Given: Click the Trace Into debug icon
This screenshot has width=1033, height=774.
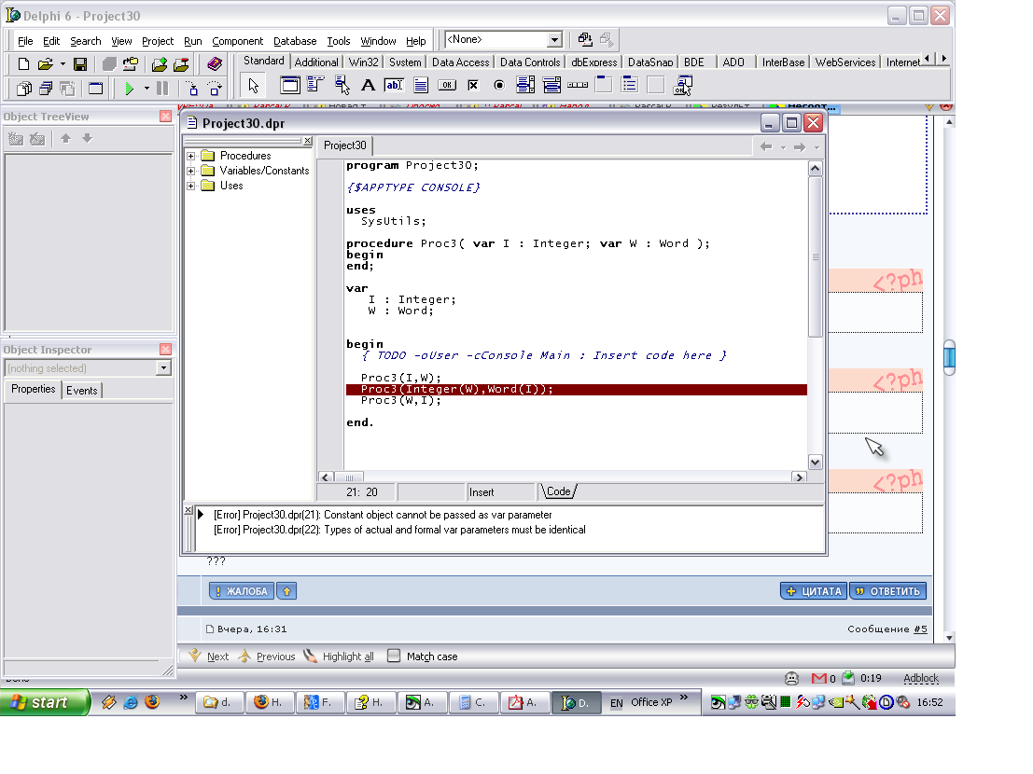Looking at the screenshot, I should (192, 89).
